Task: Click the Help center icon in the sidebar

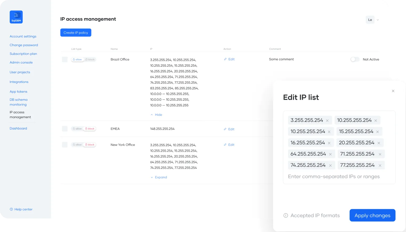Action: coord(11,209)
